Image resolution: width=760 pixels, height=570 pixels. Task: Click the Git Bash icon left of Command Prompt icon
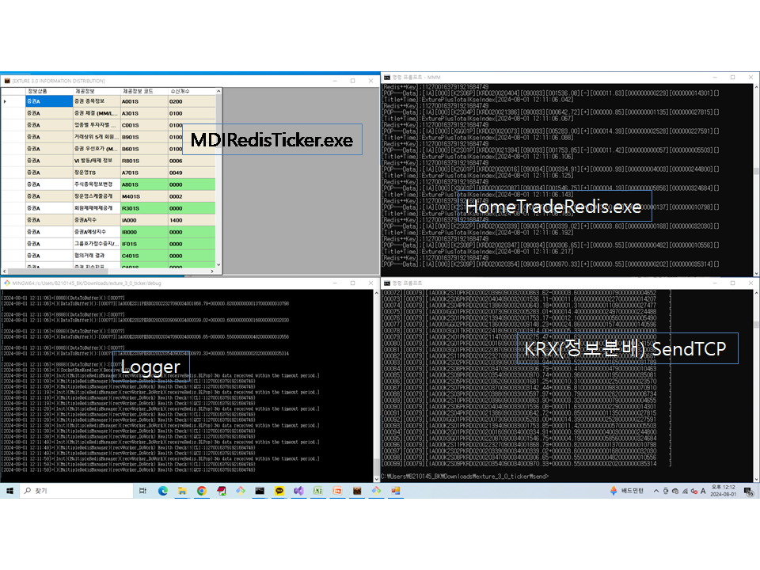point(241,491)
